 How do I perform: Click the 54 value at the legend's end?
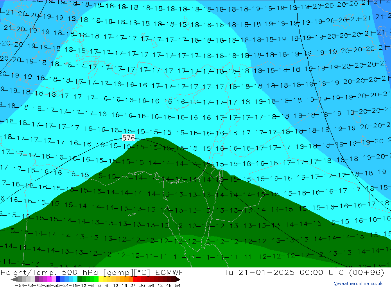pos(178,285)
